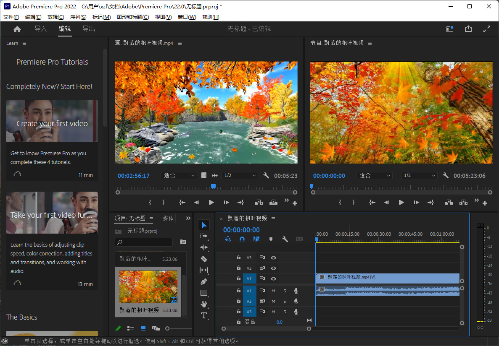Open timeline display settings wrench
499x346 pixels.
coord(285,239)
